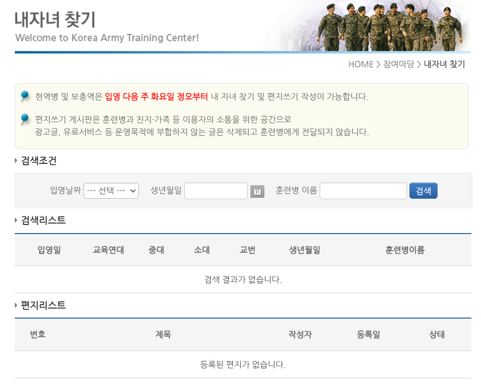This screenshot has height=384, width=481.
Task: Select 내자녀 찾기 in the breadcrumb
Action: 444,64
